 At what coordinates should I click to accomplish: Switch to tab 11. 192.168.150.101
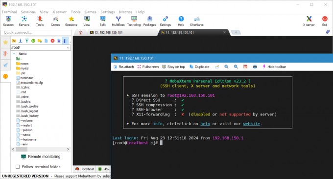(x=193, y=32)
